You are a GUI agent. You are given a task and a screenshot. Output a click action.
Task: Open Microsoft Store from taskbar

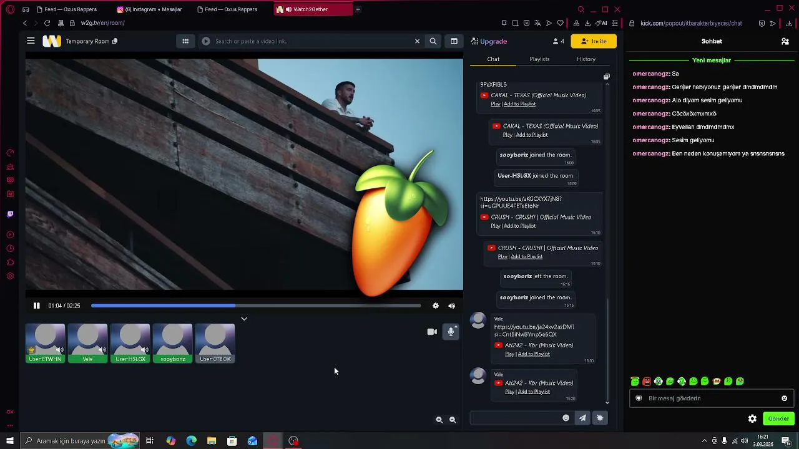232,441
